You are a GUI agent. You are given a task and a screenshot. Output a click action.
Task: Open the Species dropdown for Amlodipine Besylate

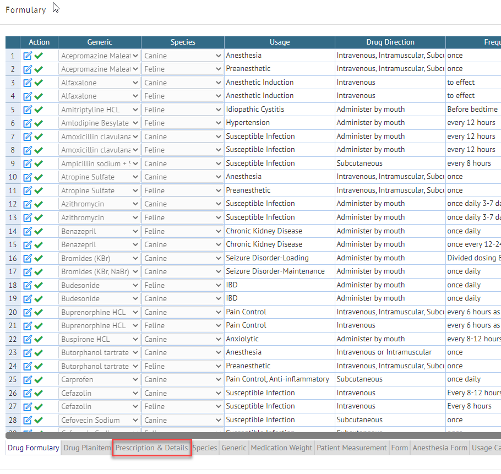[x=182, y=123]
